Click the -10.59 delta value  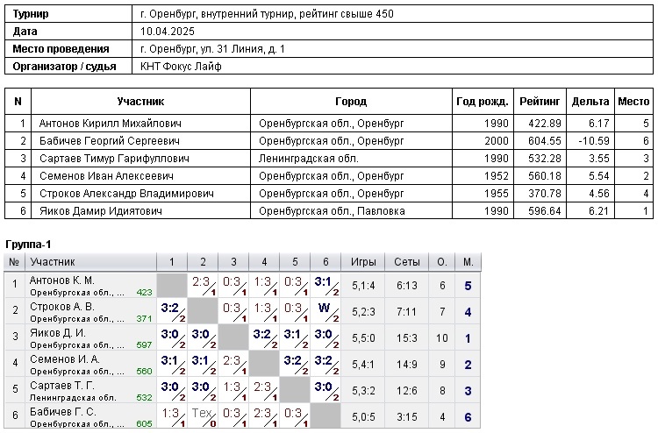pos(592,141)
